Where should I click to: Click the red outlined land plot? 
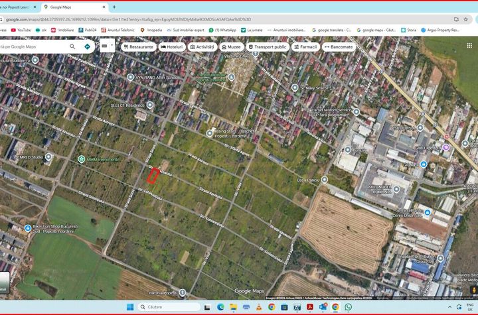pyautogui.click(x=153, y=175)
